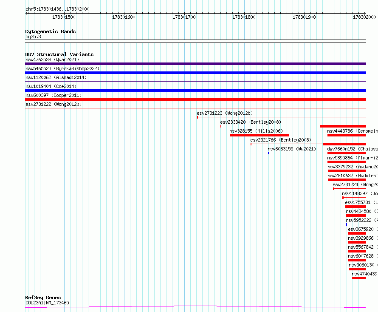378x312 pixels.
Task: Click the thin red esv2731223 variant line
Action: 282,117
